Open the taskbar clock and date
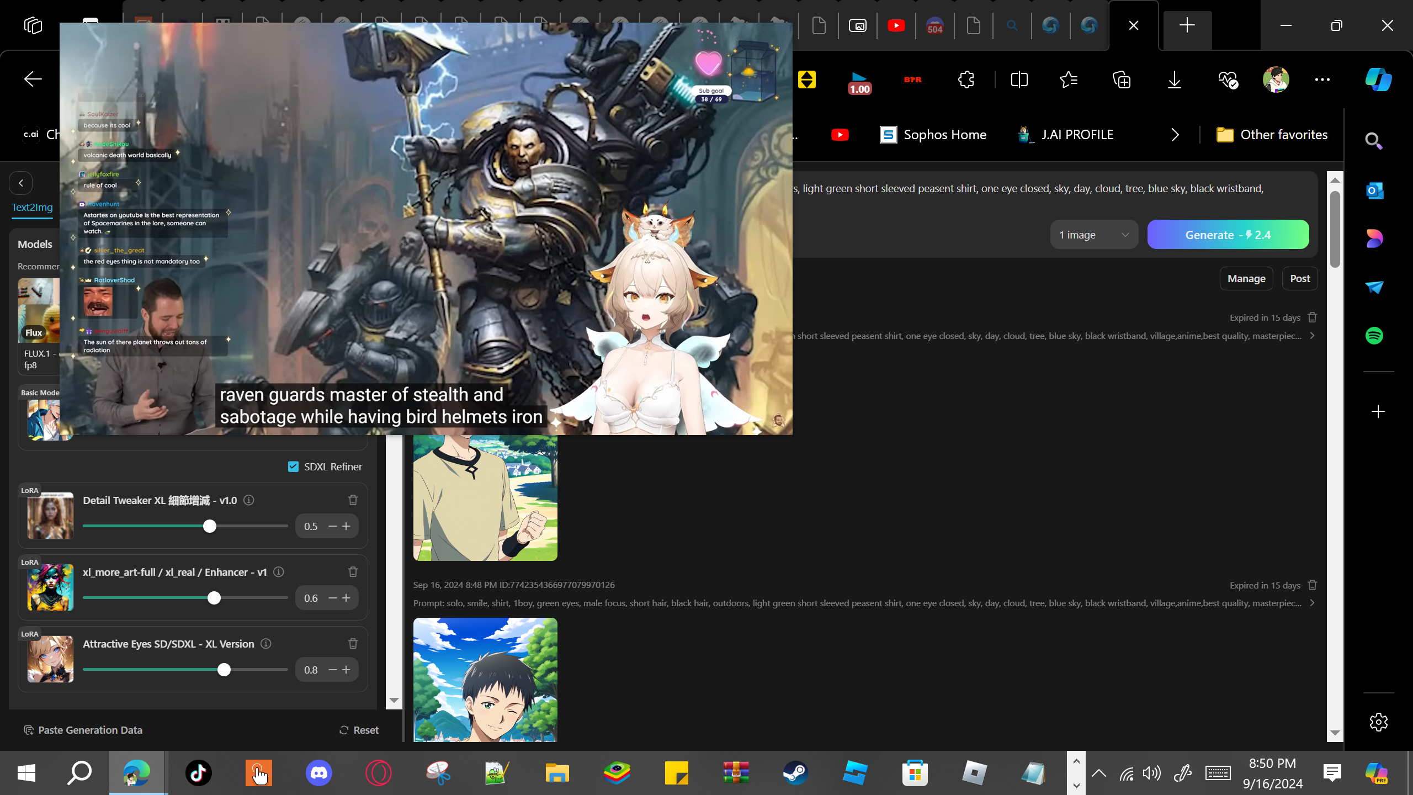 [1273, 773]
